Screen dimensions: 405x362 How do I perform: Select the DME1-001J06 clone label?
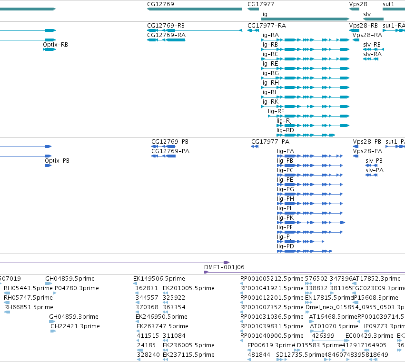pyautogui.click(x=224, y=267)
